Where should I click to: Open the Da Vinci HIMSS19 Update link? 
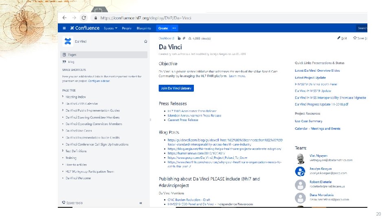[313, 91]
